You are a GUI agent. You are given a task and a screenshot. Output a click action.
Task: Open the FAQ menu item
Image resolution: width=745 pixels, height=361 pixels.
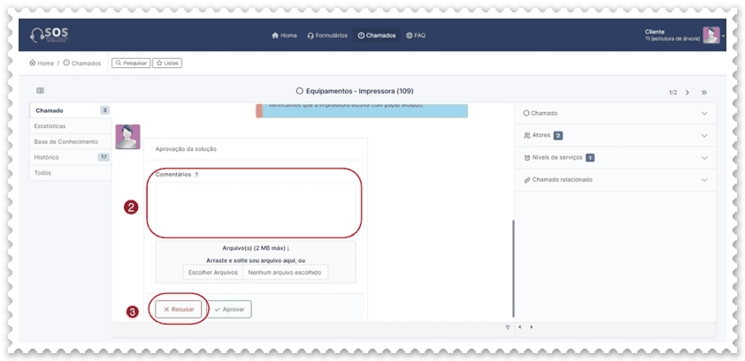[416, 35]
